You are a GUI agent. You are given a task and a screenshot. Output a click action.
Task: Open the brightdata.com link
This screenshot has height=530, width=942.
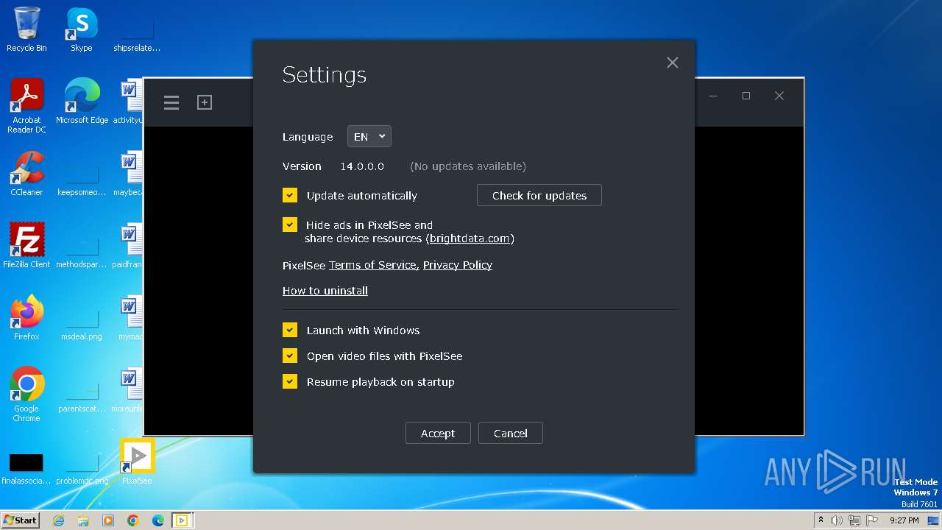pos(470,239)
